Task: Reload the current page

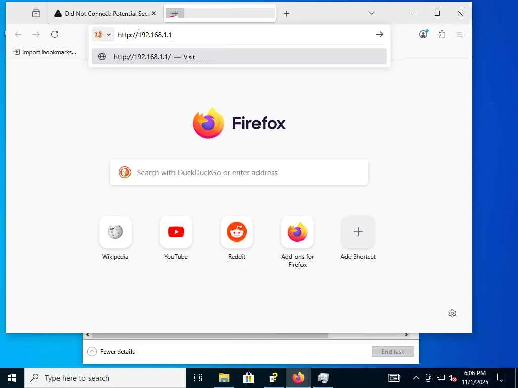Action: pos(55,34)
